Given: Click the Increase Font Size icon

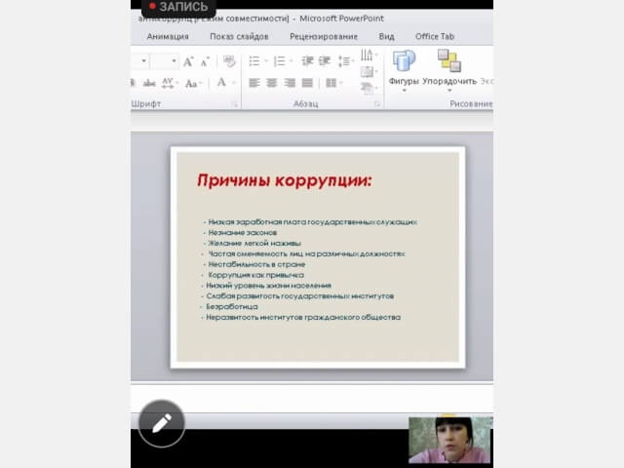Looking at the screenshot, I should coord(188,61).
